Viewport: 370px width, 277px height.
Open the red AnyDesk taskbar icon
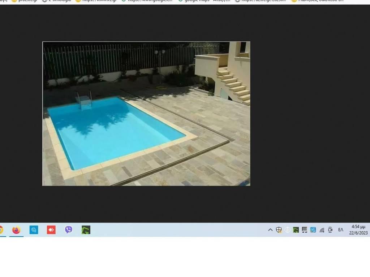51,230
